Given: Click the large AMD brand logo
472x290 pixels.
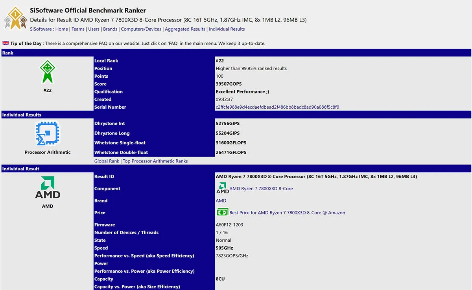Looking at the screenshot, I should click(x=48, y=188).
